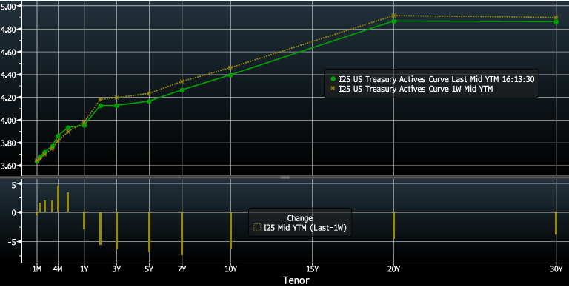The image size is (569, 287).
Task: Click the green Last Mid YTM point at 5Y
Action: tap(149, 101)
